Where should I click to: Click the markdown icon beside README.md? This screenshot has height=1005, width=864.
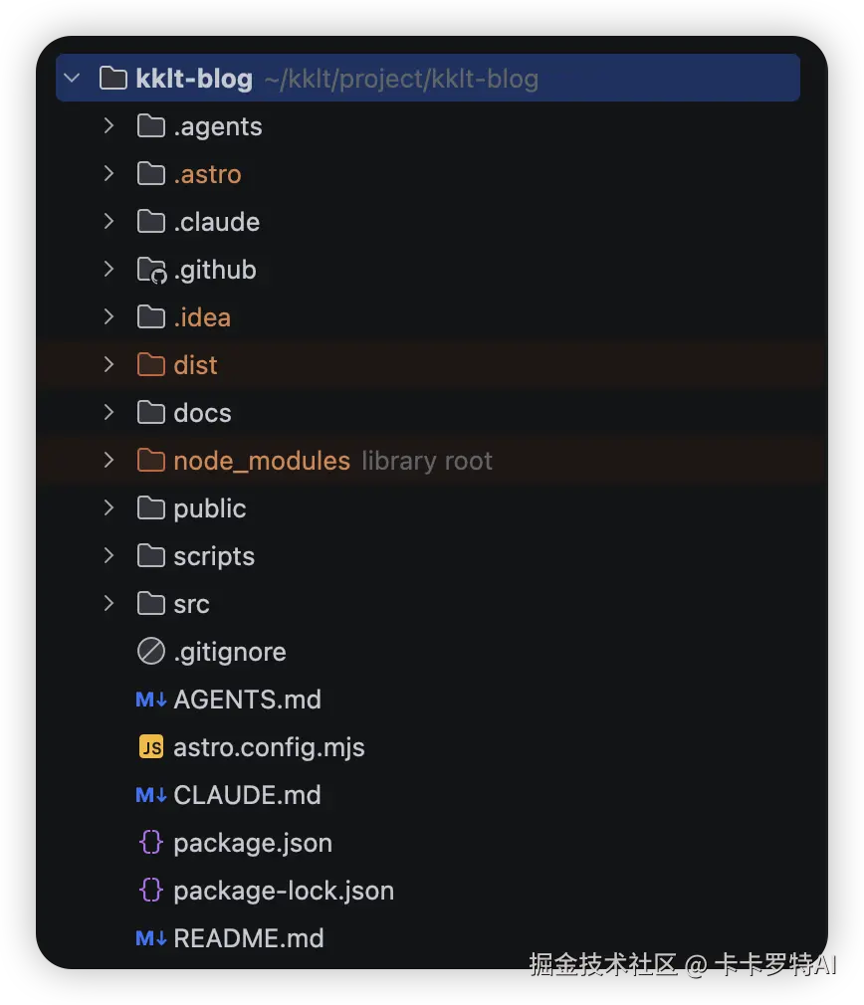click(151, 938)
